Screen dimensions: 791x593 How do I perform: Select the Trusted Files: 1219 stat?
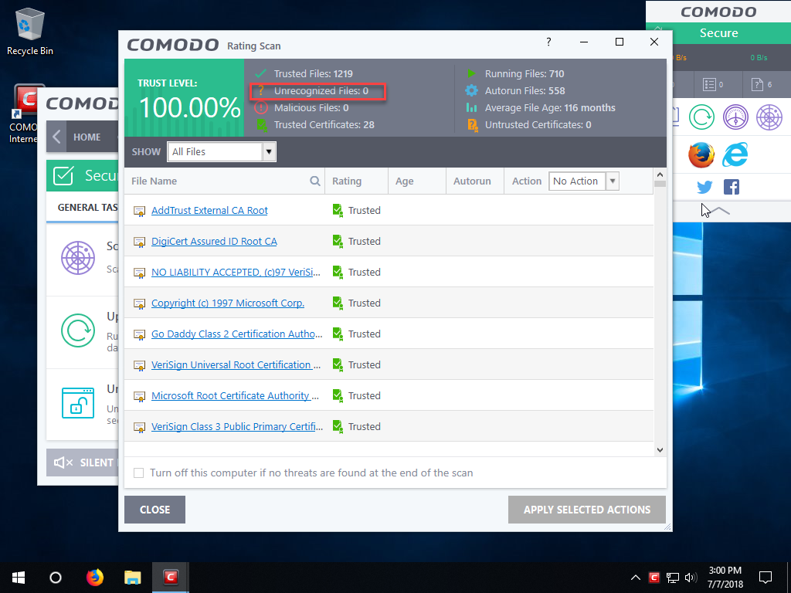[314, 73]
